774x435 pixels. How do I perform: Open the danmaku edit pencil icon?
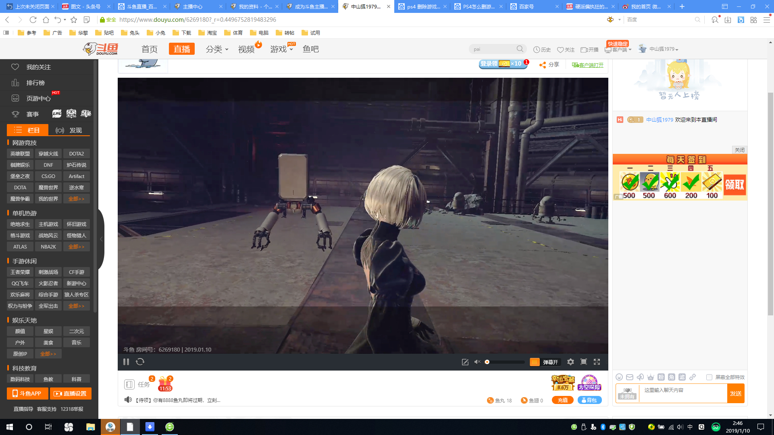click(x=465, y=362)
